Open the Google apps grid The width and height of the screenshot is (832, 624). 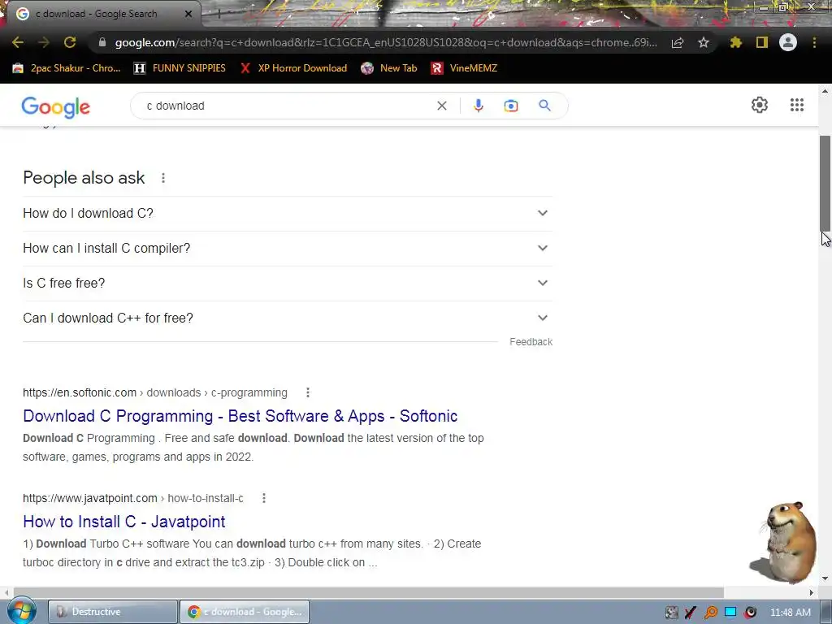click(x=797, y=105)
